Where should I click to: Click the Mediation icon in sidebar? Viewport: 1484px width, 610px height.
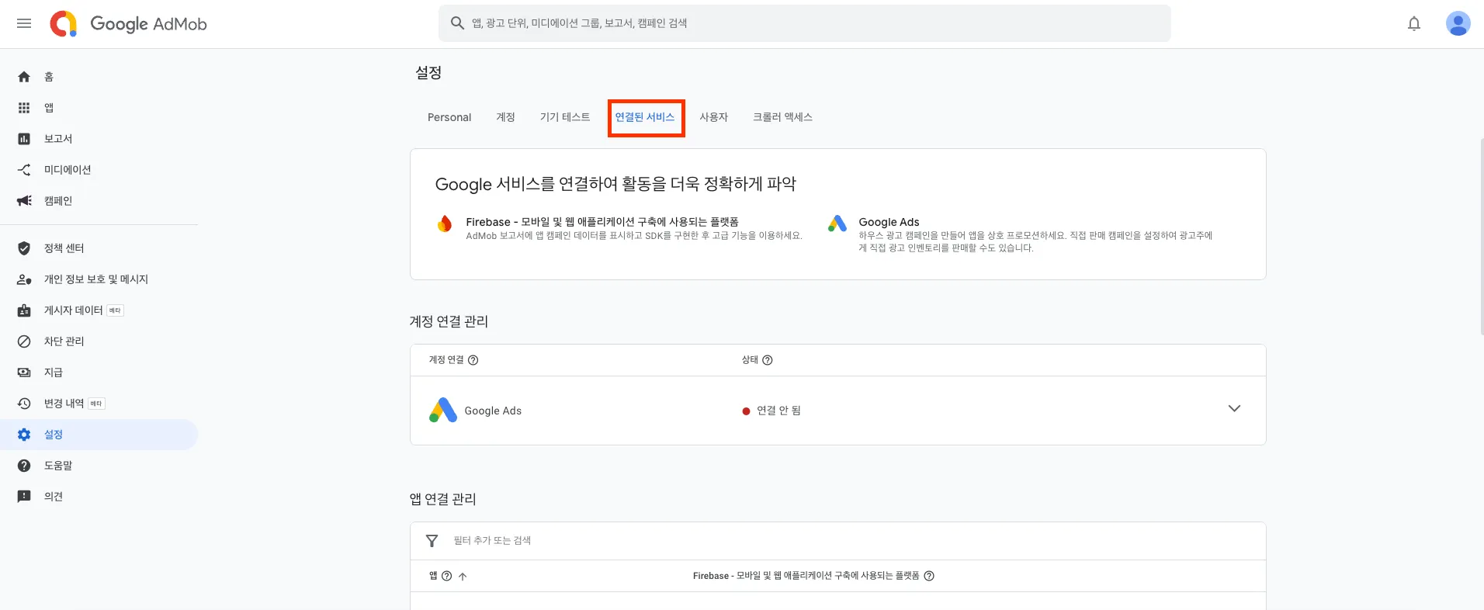point(24,170)
